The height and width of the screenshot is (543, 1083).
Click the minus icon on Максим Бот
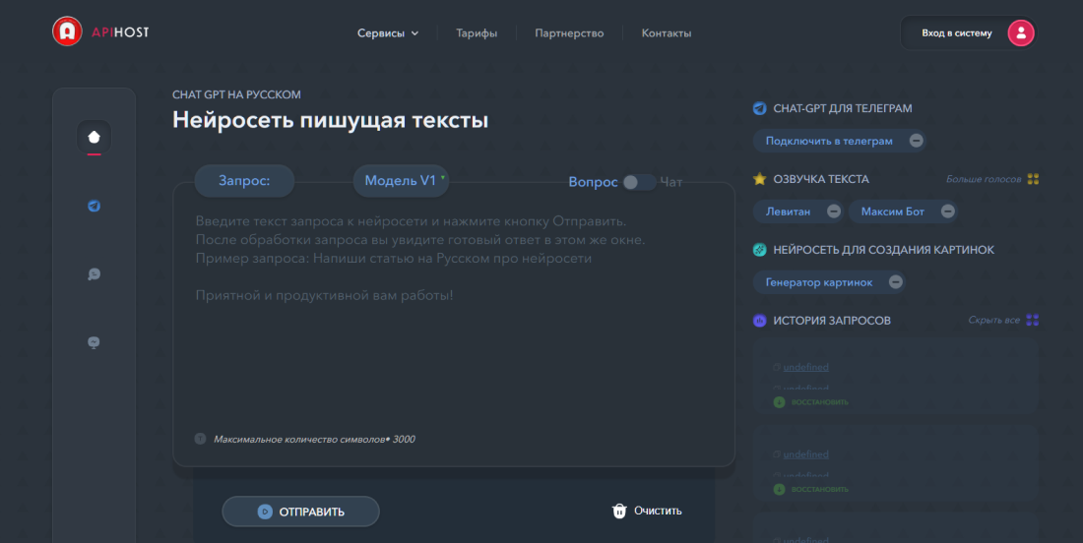[x=947, y=211]
